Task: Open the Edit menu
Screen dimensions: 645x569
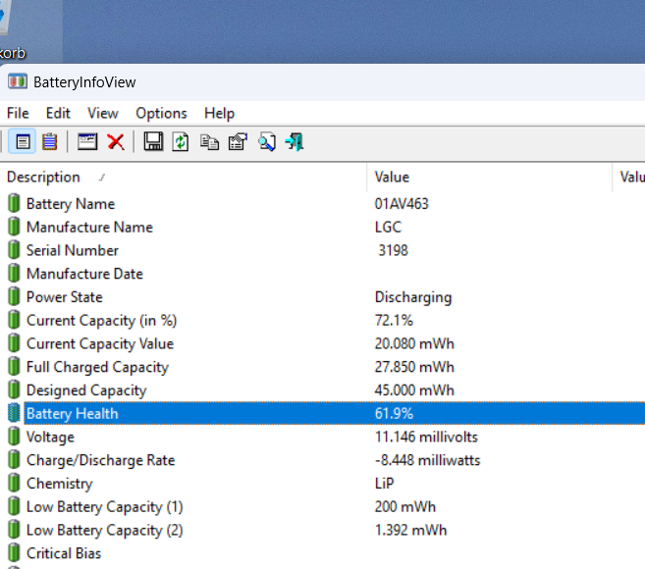Action: click(x=58, y=113)
